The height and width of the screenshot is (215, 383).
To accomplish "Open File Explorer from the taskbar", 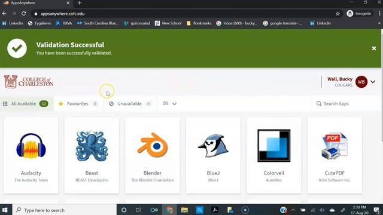I will [184, 210].
